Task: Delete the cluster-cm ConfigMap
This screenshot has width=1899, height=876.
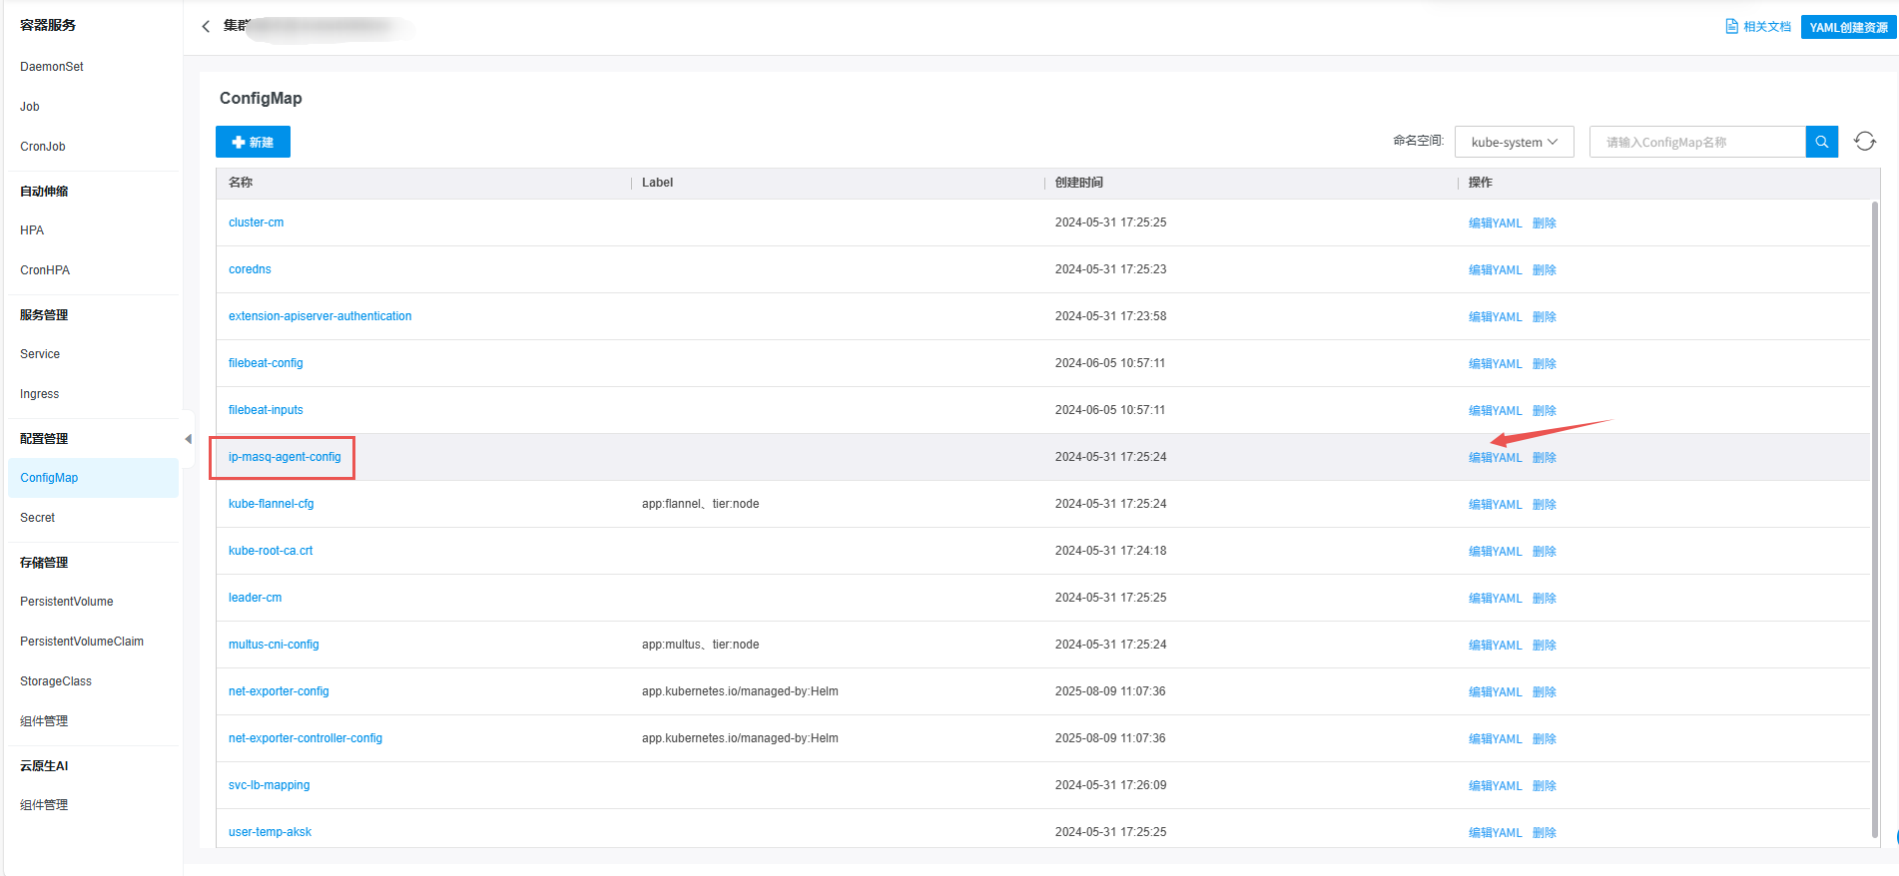Action: 1545,223
